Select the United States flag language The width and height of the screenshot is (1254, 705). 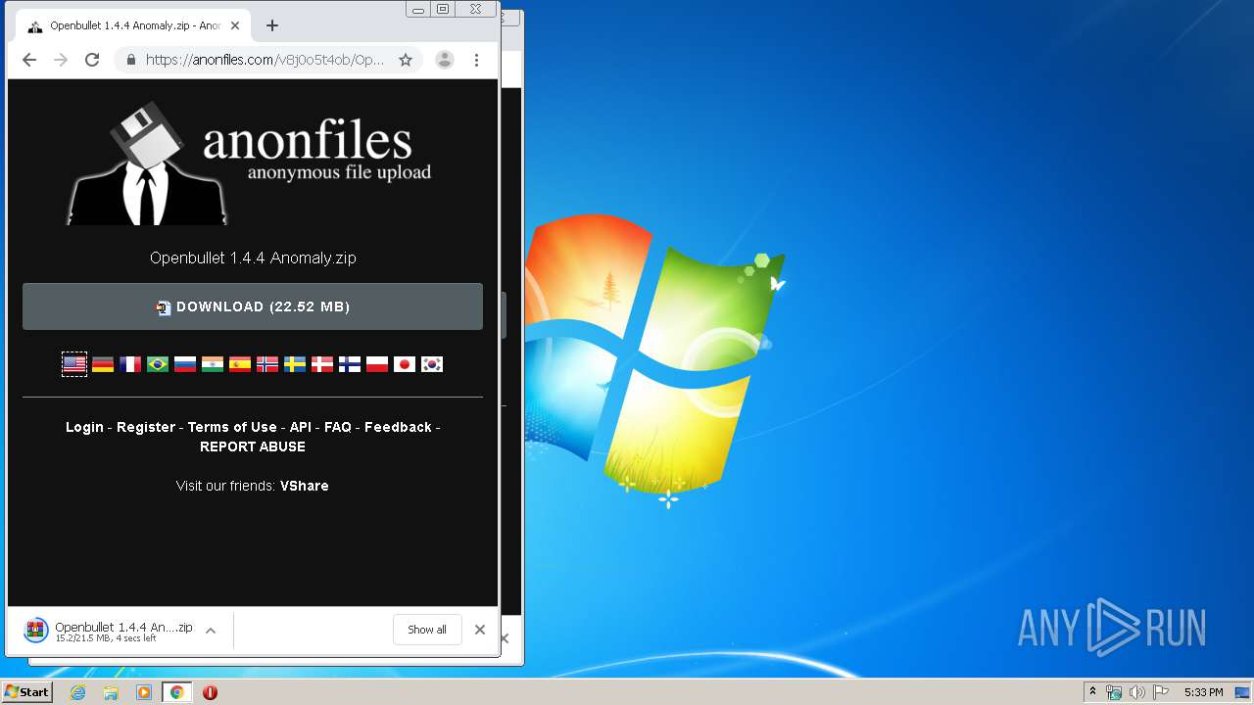click(74, 364)
